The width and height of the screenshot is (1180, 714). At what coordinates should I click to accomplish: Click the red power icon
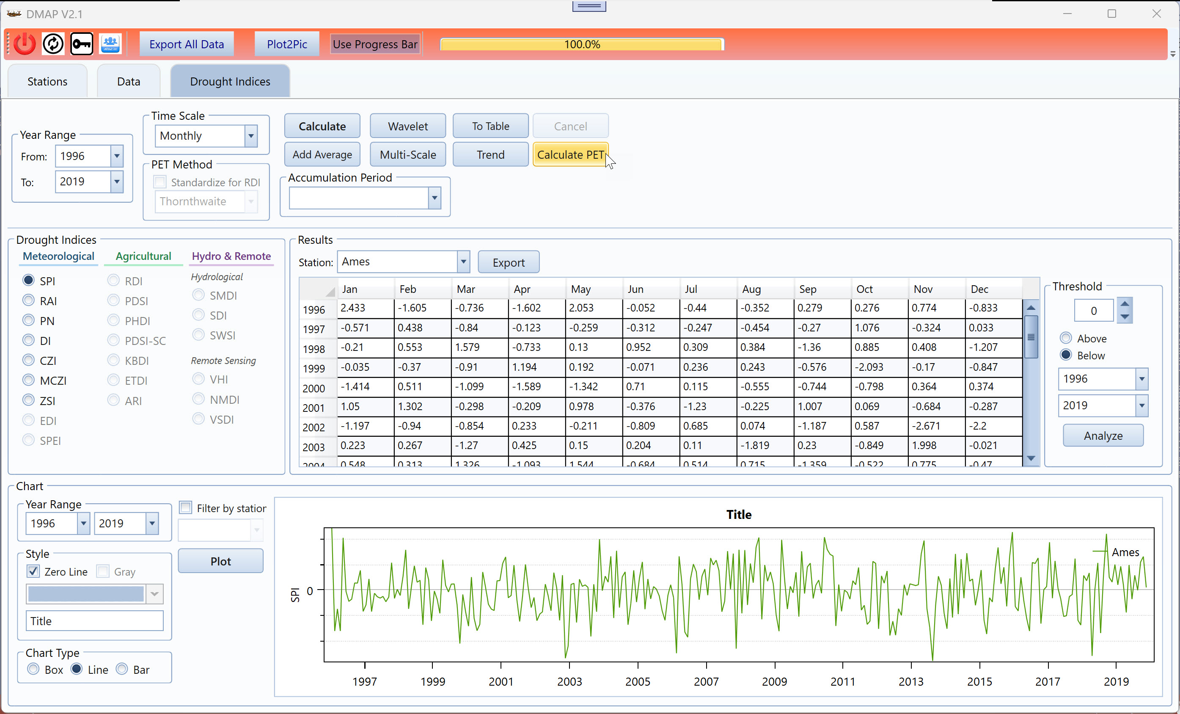25,44
